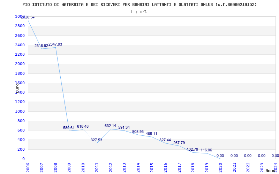Click year 2017 on the x-axis
Screen dimensions: 279x174
click(x=179, y=167)
